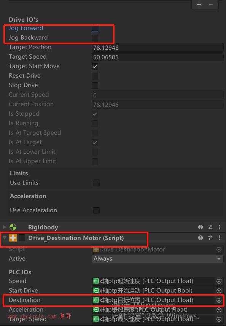
Task: Click object picker for Start Drive field
Action: point(219,291)
